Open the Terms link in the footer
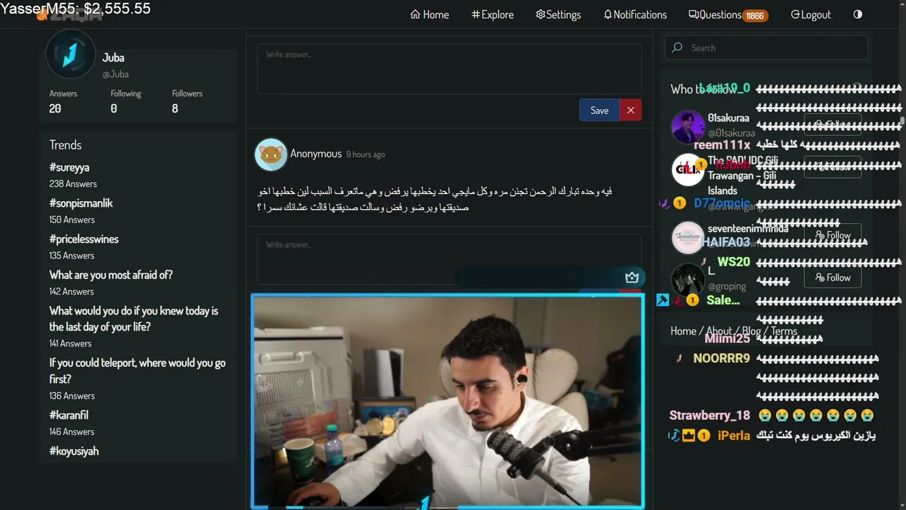 (784, 331)
